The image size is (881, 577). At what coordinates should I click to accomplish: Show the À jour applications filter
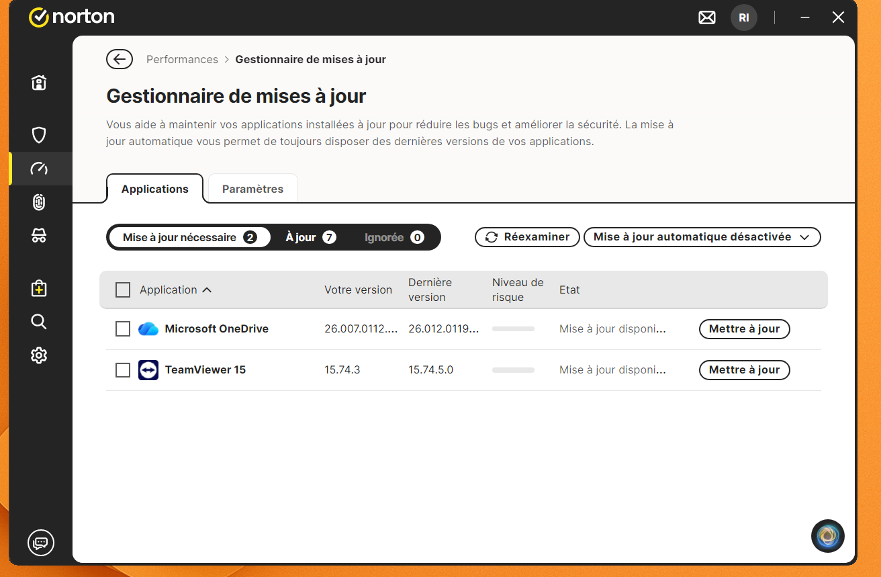[310, 237]
